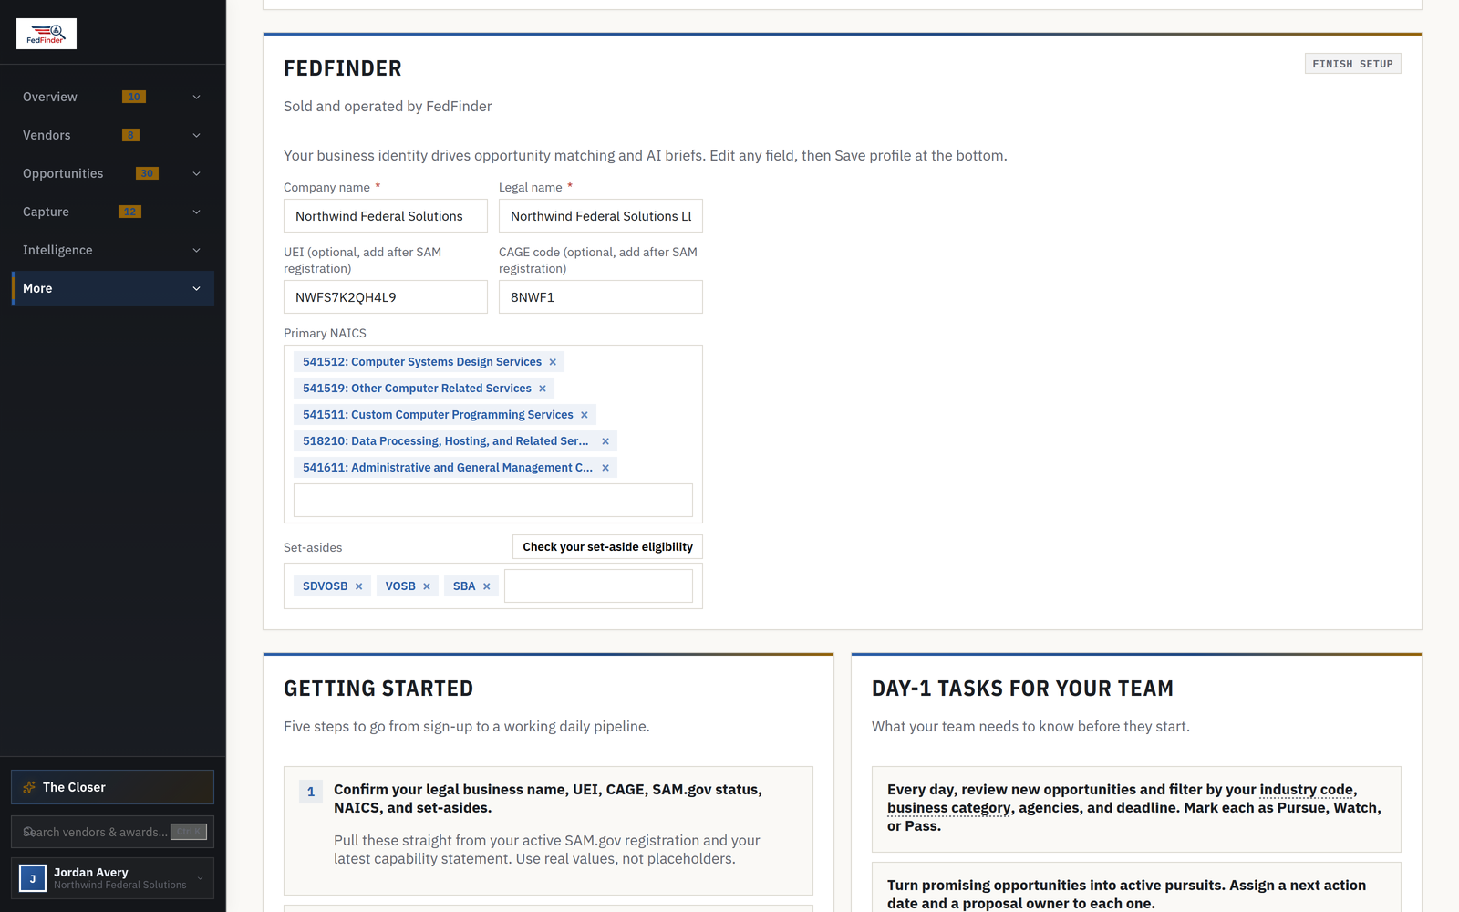This screenshot has height=912, width=1459.
Task: Click the step 1 number badge
Action: tap(311, 792)
